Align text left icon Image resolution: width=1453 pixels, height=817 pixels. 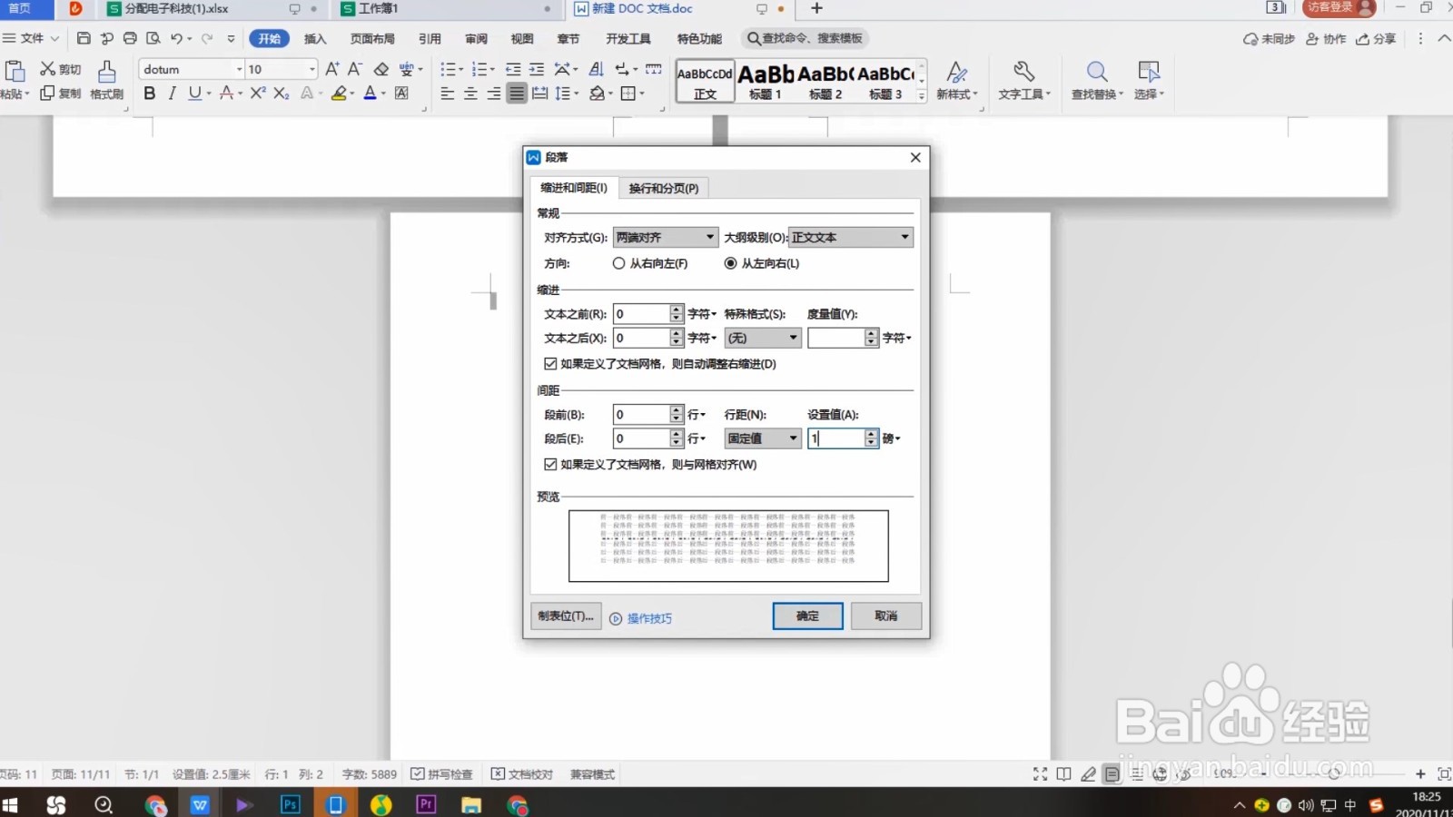(x=447, y=94)
